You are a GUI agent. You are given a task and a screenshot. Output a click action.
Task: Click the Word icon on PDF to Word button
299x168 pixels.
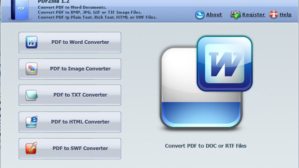pos(31,42)
